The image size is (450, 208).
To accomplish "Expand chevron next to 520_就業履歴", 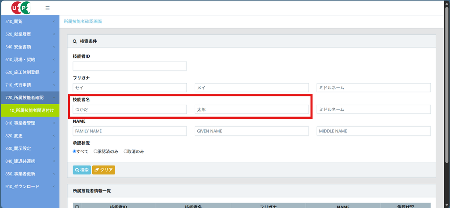I will click(x=54, y=34).
